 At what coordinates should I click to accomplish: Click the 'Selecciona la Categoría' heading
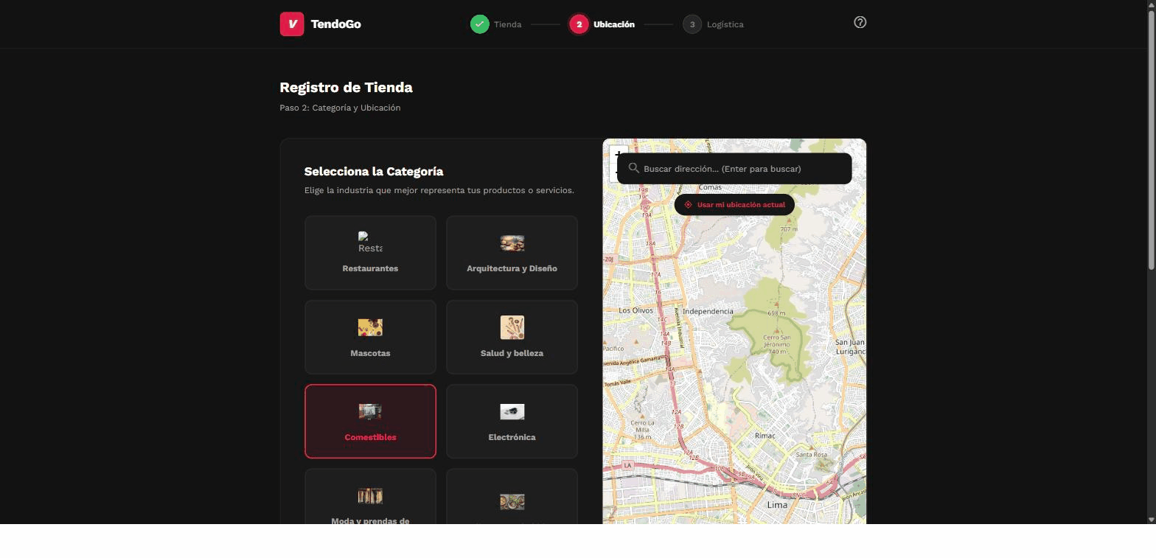pyautogui.click(x=374, y=172)
